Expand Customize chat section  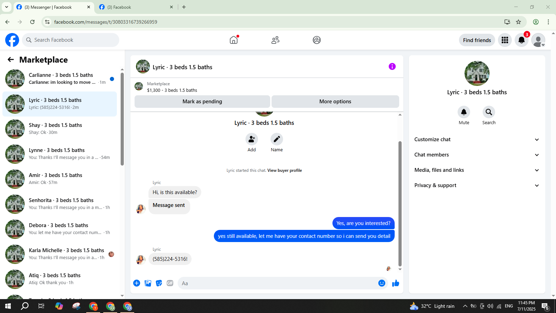coord(477,139)
